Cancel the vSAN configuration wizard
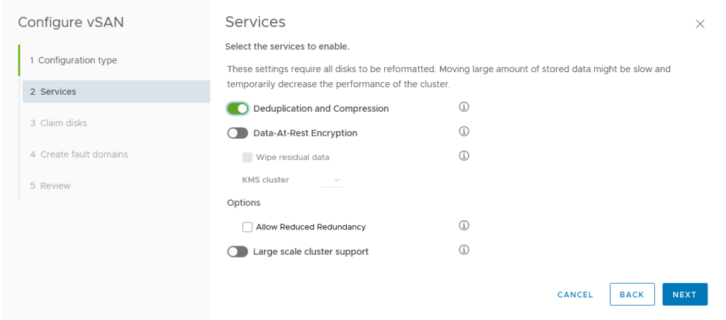Image resolution: width=726 pixels, height=320 pixels. tap(575, 295)
